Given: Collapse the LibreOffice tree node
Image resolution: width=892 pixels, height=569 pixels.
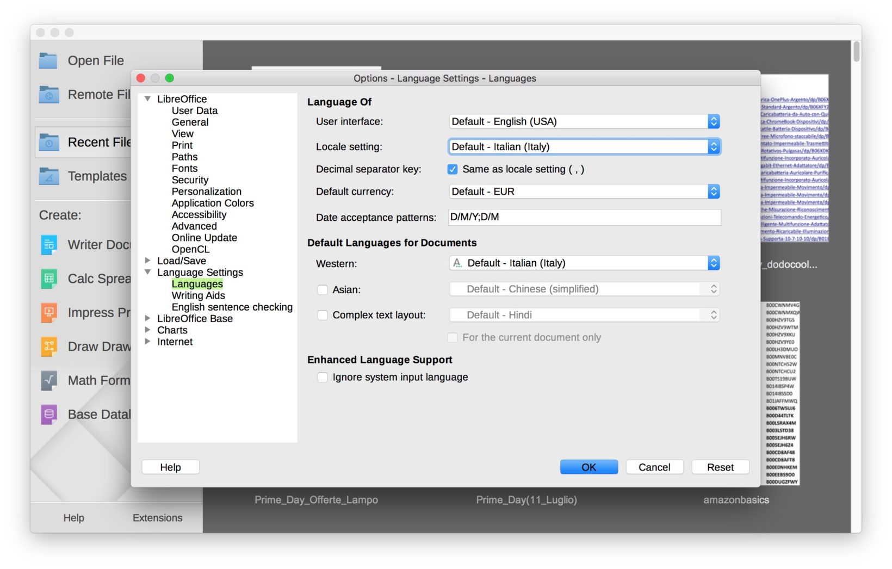Looking at the screenshot, I should pos(147,99).
